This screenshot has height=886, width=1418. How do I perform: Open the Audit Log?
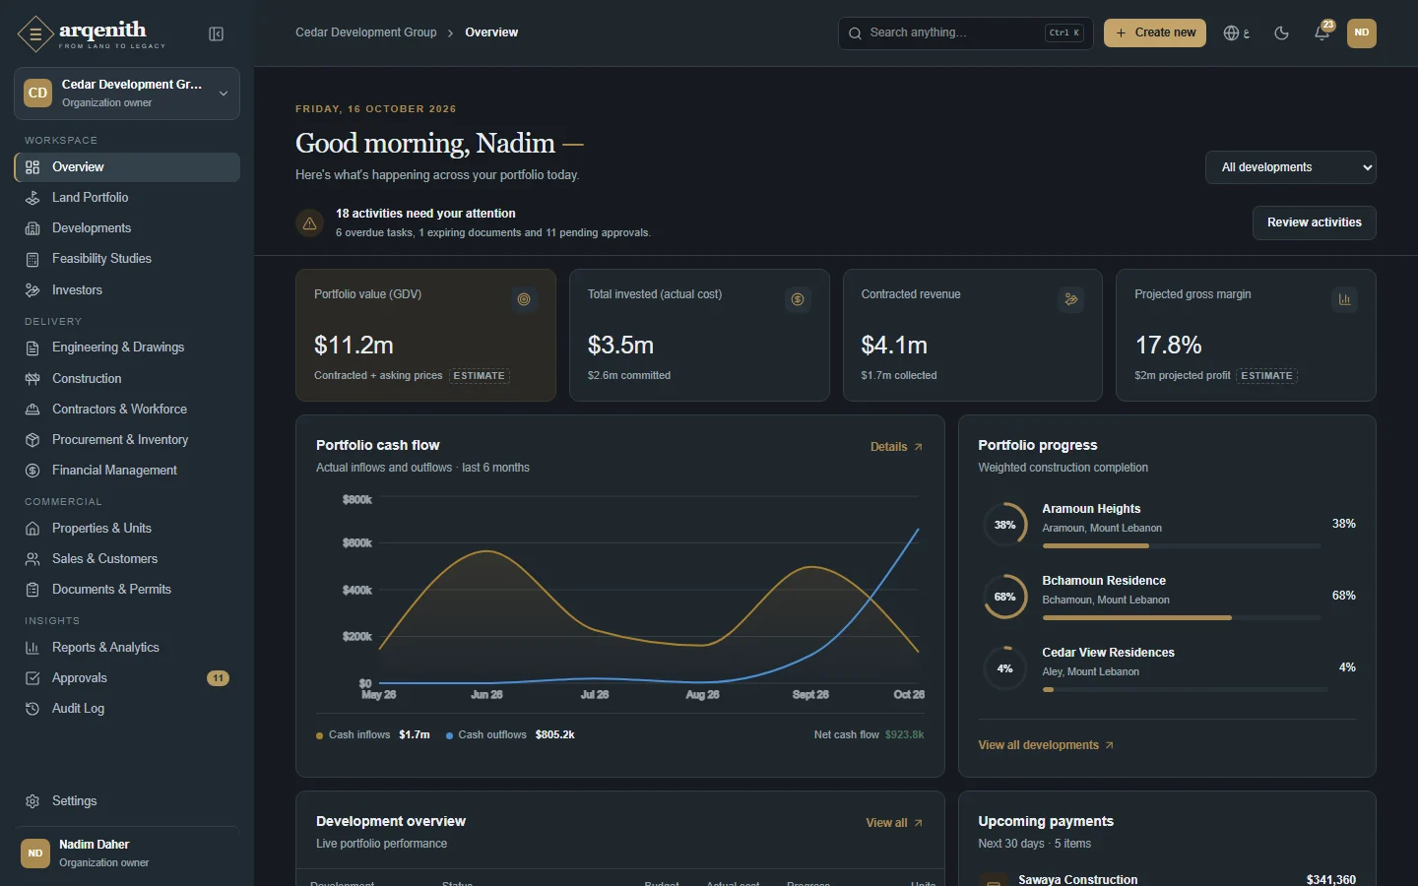coord(127,709)
